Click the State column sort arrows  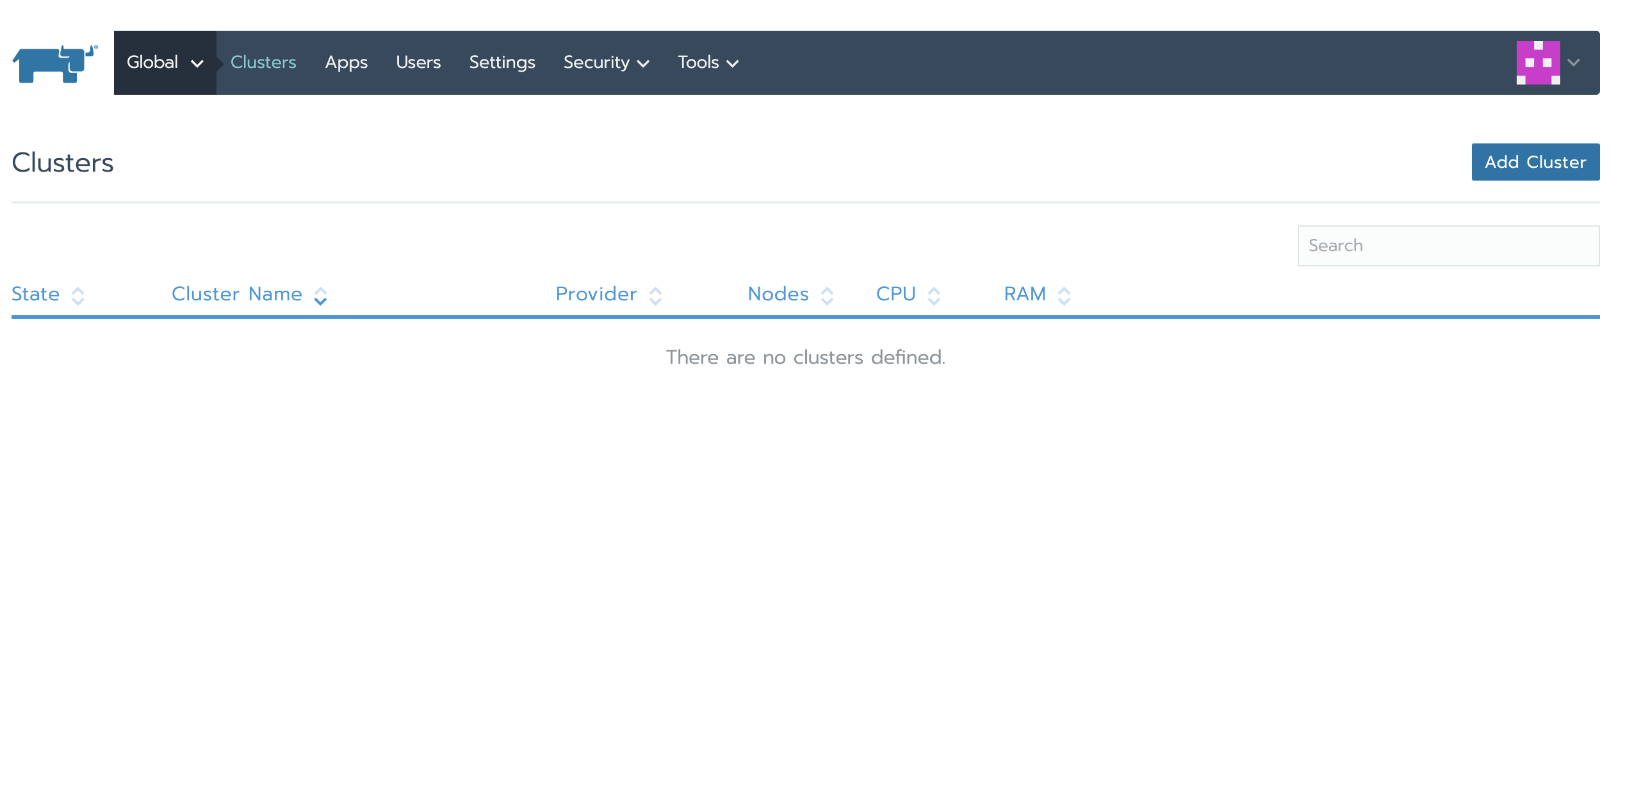[78, 296]
